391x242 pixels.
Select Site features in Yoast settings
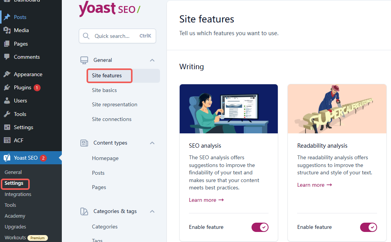pos(123,76)
